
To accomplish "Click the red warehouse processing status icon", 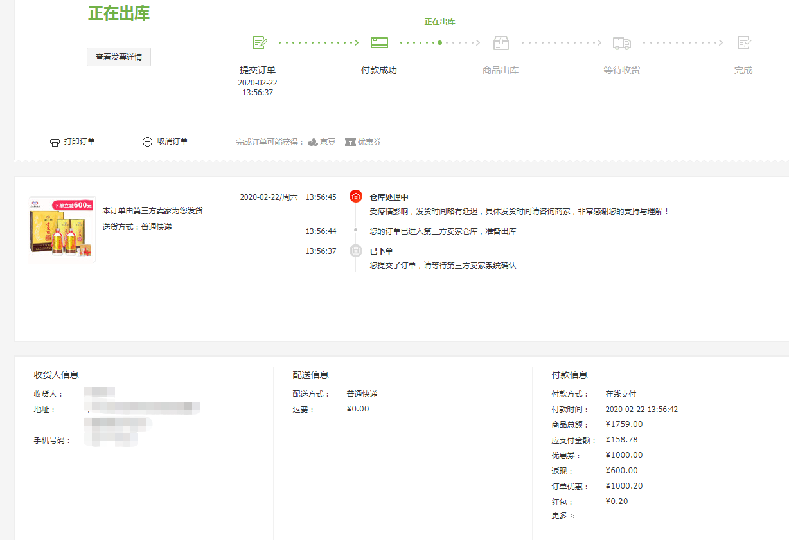I will coord(355,197).
